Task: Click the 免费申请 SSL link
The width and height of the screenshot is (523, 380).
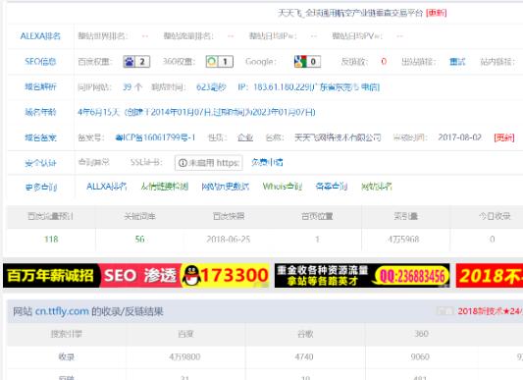Action: point(267,163)
